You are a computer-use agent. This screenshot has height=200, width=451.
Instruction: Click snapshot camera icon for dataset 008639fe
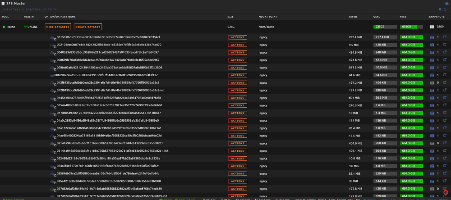[x=432, y=60]
